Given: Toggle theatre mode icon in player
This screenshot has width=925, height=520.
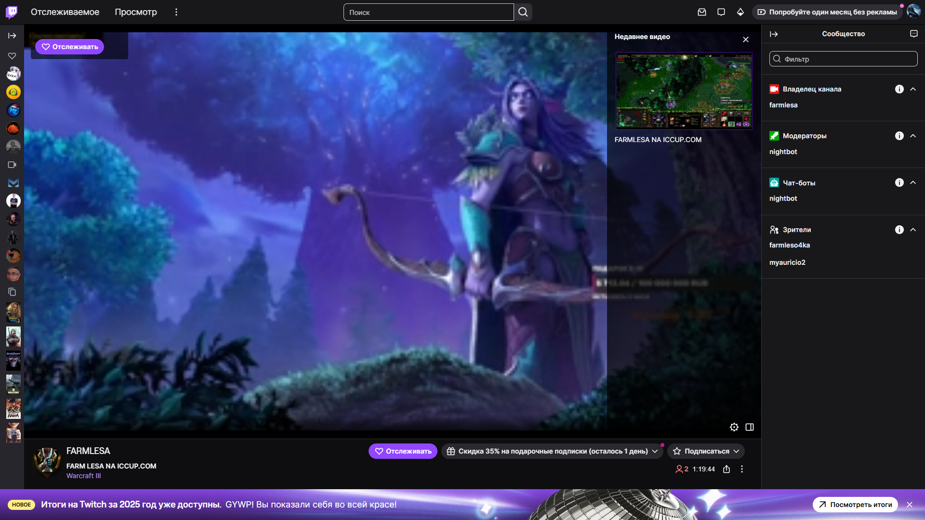Looking at the screenshot, I should tap(750, 427).
